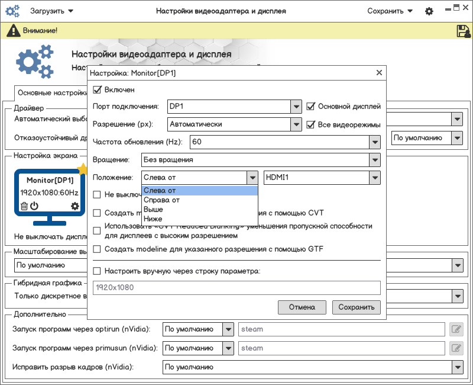This screenshot has height=385, width=473.
Task: Open the "Загрузить" menu in title bar
Action: tap(52, 11)
